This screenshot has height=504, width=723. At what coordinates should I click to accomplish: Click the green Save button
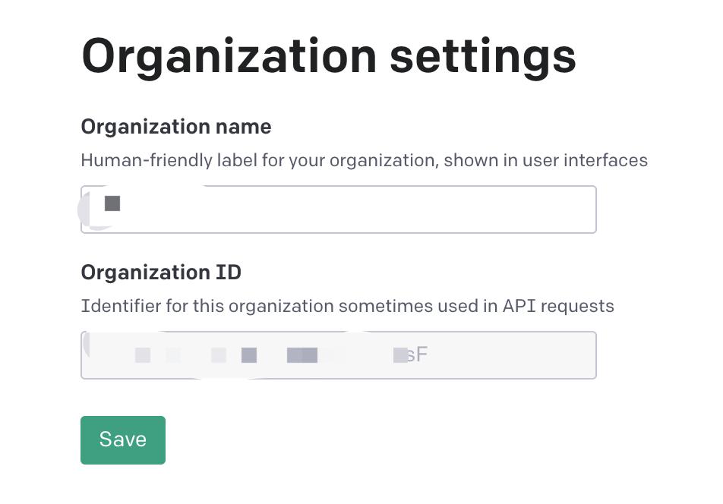[x=123, y=439]
